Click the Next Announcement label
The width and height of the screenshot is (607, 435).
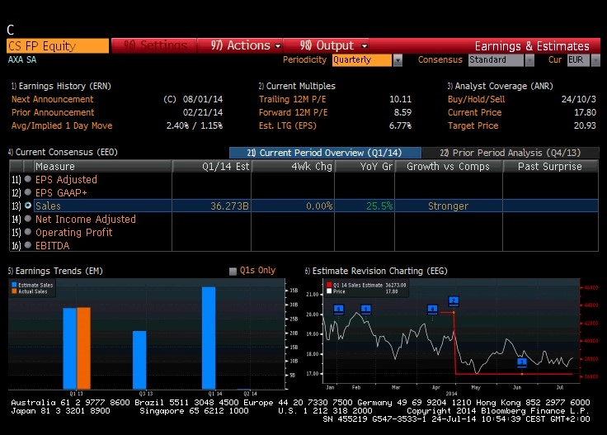52,99
